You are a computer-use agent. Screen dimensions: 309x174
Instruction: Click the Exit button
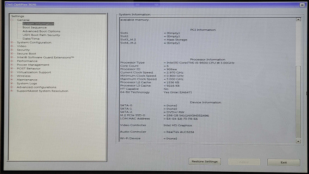[284, 162]
